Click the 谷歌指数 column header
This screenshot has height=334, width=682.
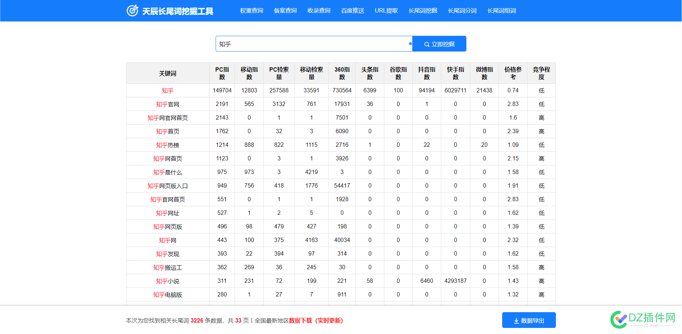click(x=398, y=73)
